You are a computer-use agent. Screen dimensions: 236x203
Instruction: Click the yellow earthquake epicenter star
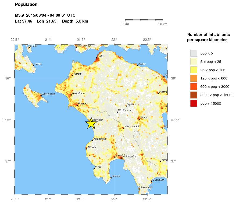coord(91,124)
